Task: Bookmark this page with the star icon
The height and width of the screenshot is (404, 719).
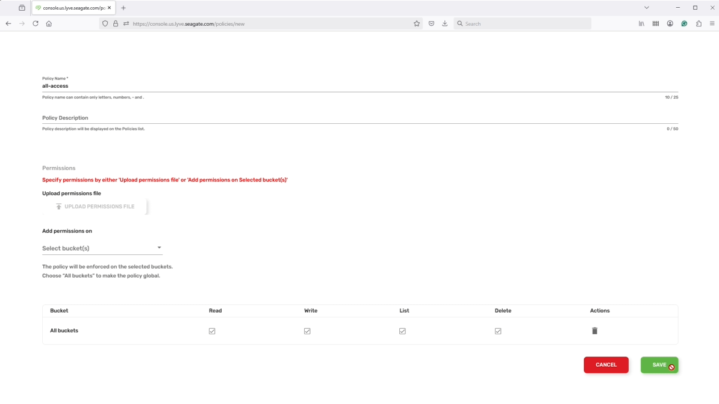Action: click(416, 24)
